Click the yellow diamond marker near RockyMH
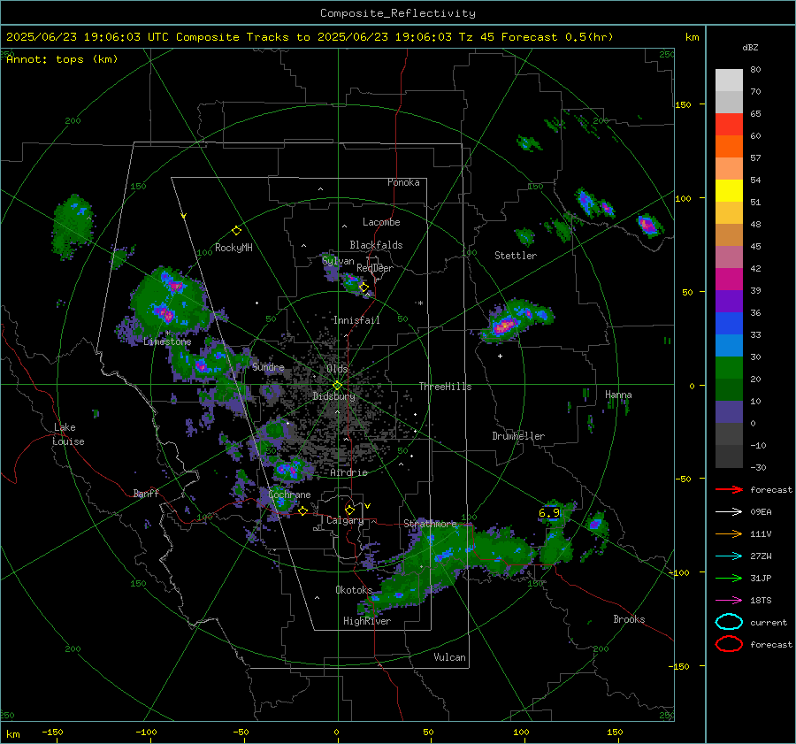The width and height of the screenshot is (796, 744). (236, 231)
